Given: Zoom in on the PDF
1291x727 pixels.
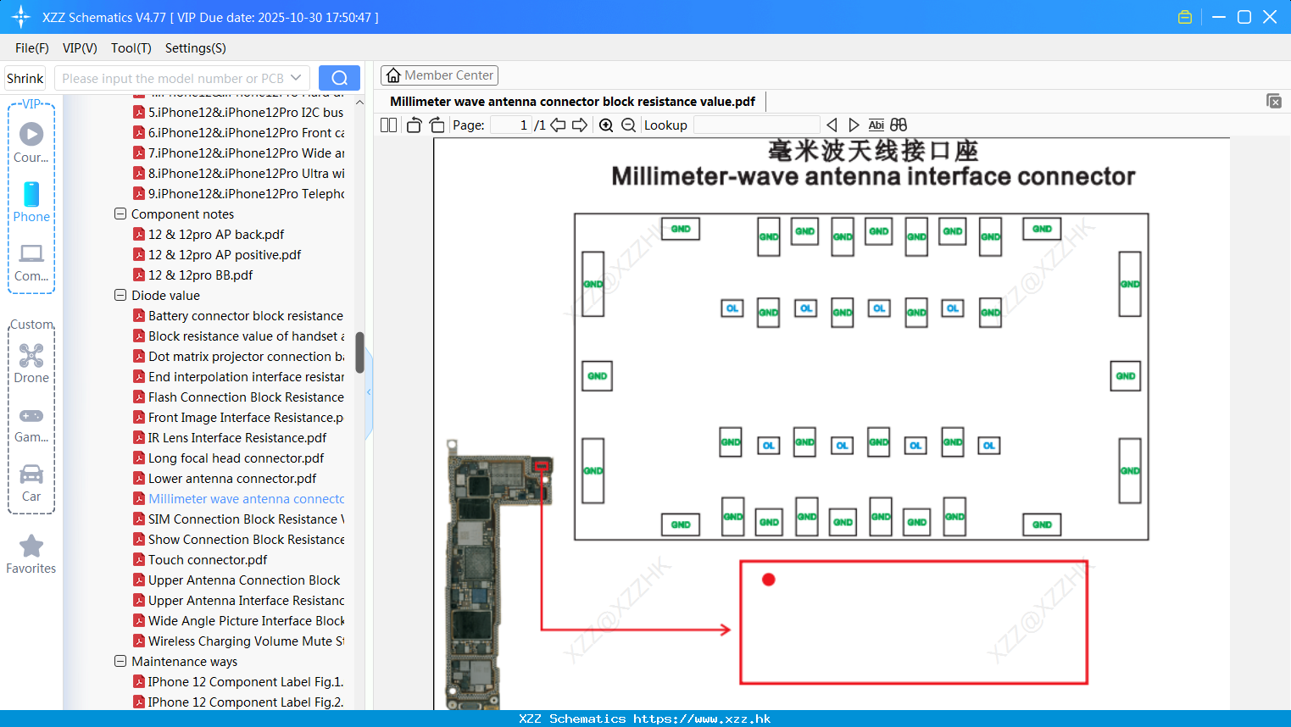Looking at the screenshot, I should pos(606,125).
